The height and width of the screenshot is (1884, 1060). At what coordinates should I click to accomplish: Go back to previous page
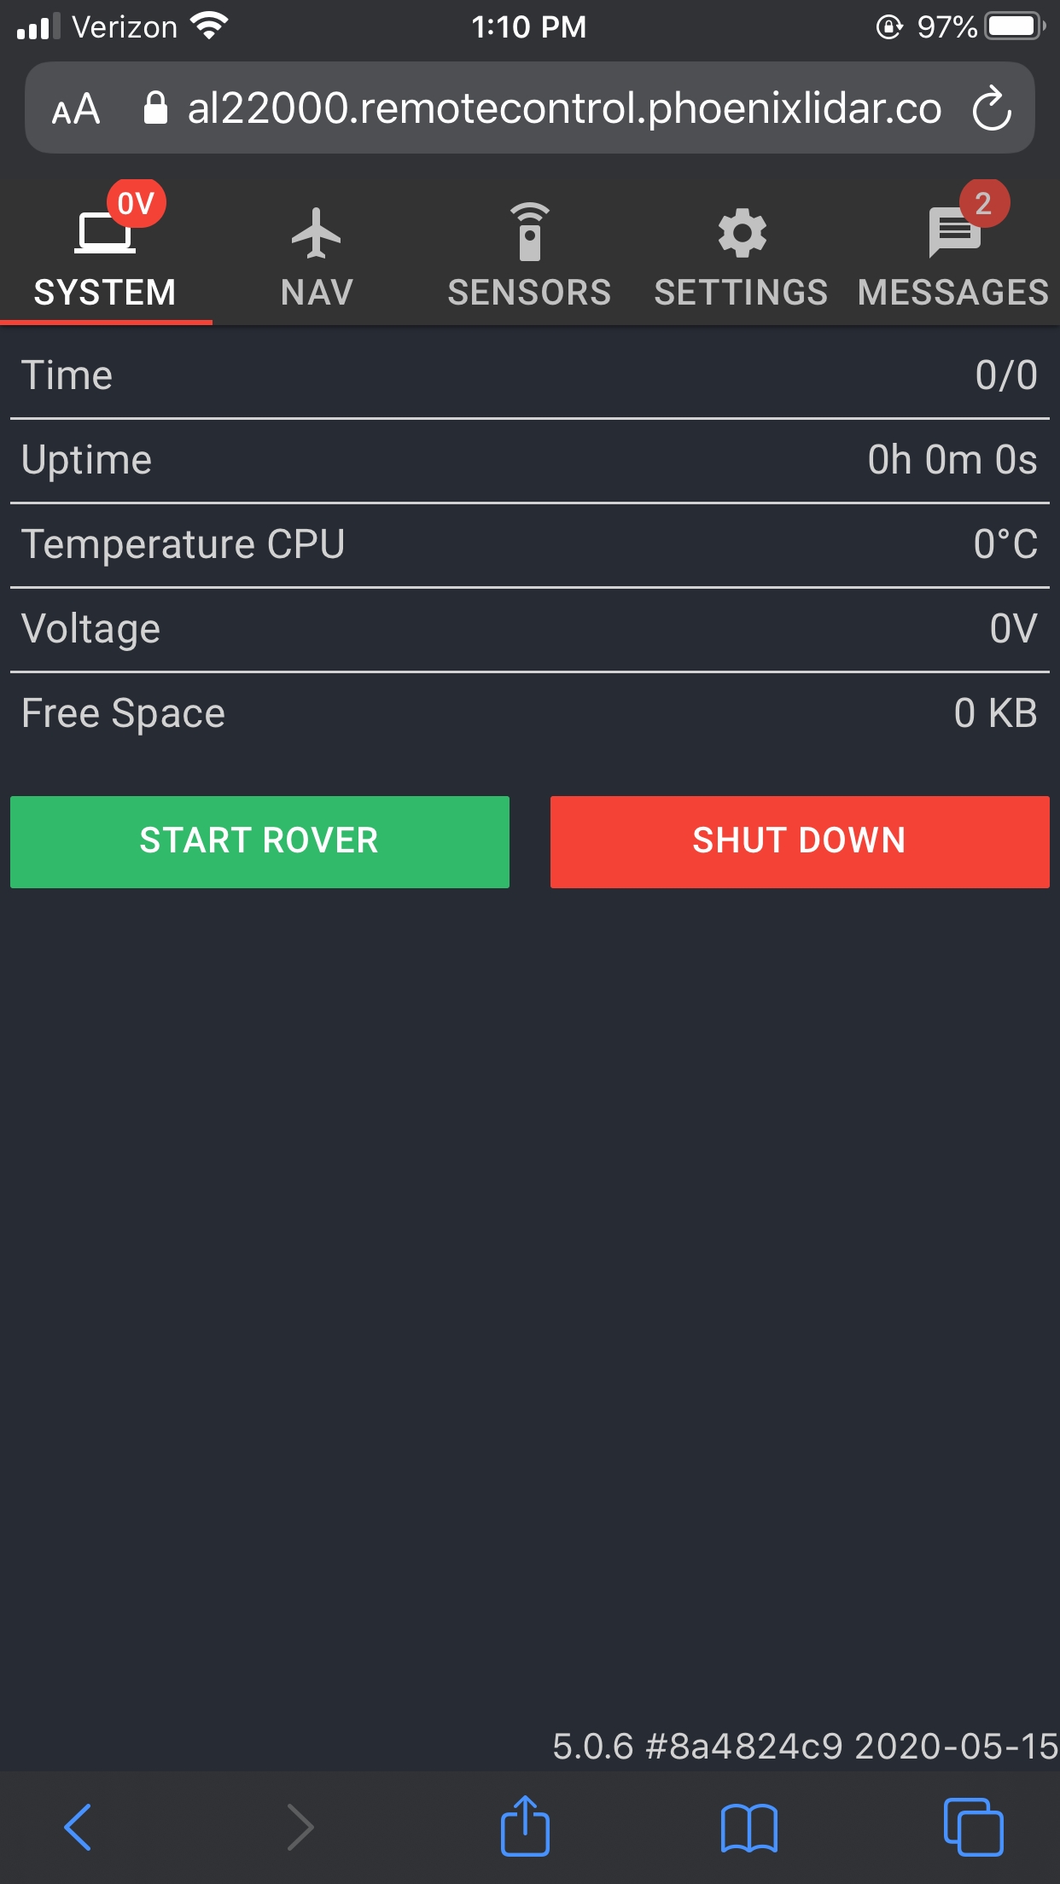click(78, 1827)
